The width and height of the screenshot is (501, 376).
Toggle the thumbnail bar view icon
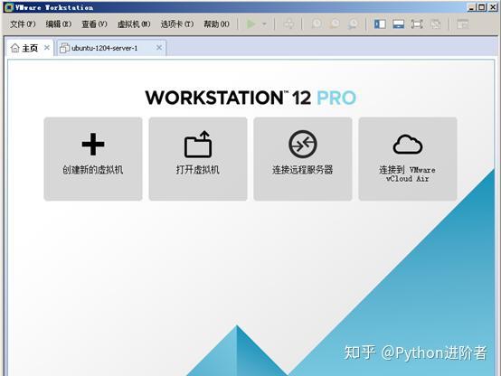(399, 24)
